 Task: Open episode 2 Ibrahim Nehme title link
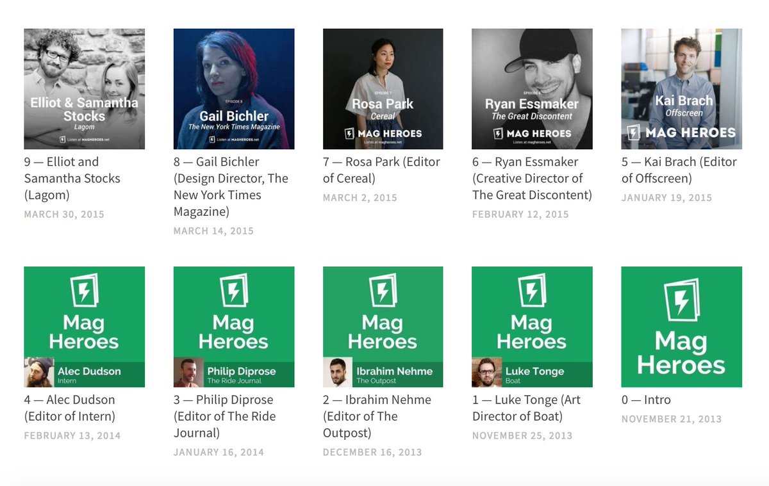coord(377,417)
